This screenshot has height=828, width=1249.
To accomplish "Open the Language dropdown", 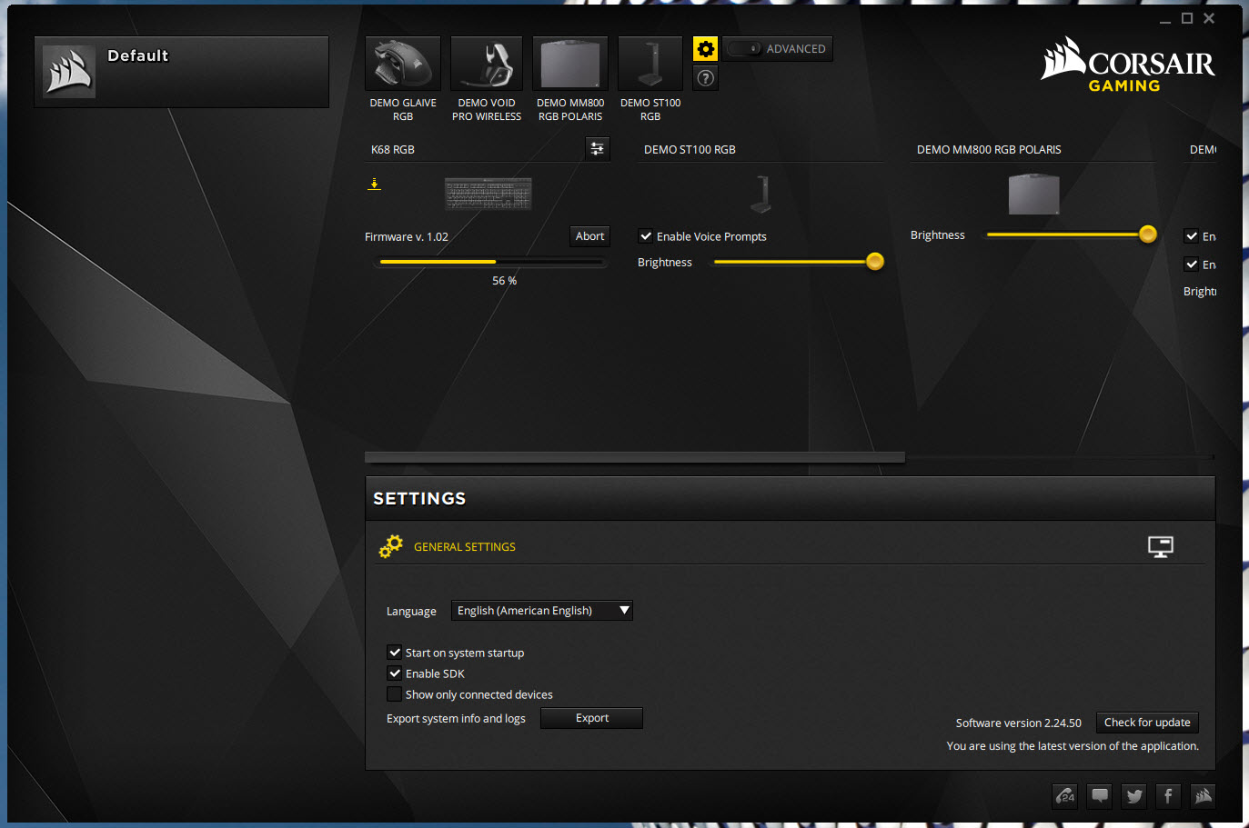I will [542, 611].
